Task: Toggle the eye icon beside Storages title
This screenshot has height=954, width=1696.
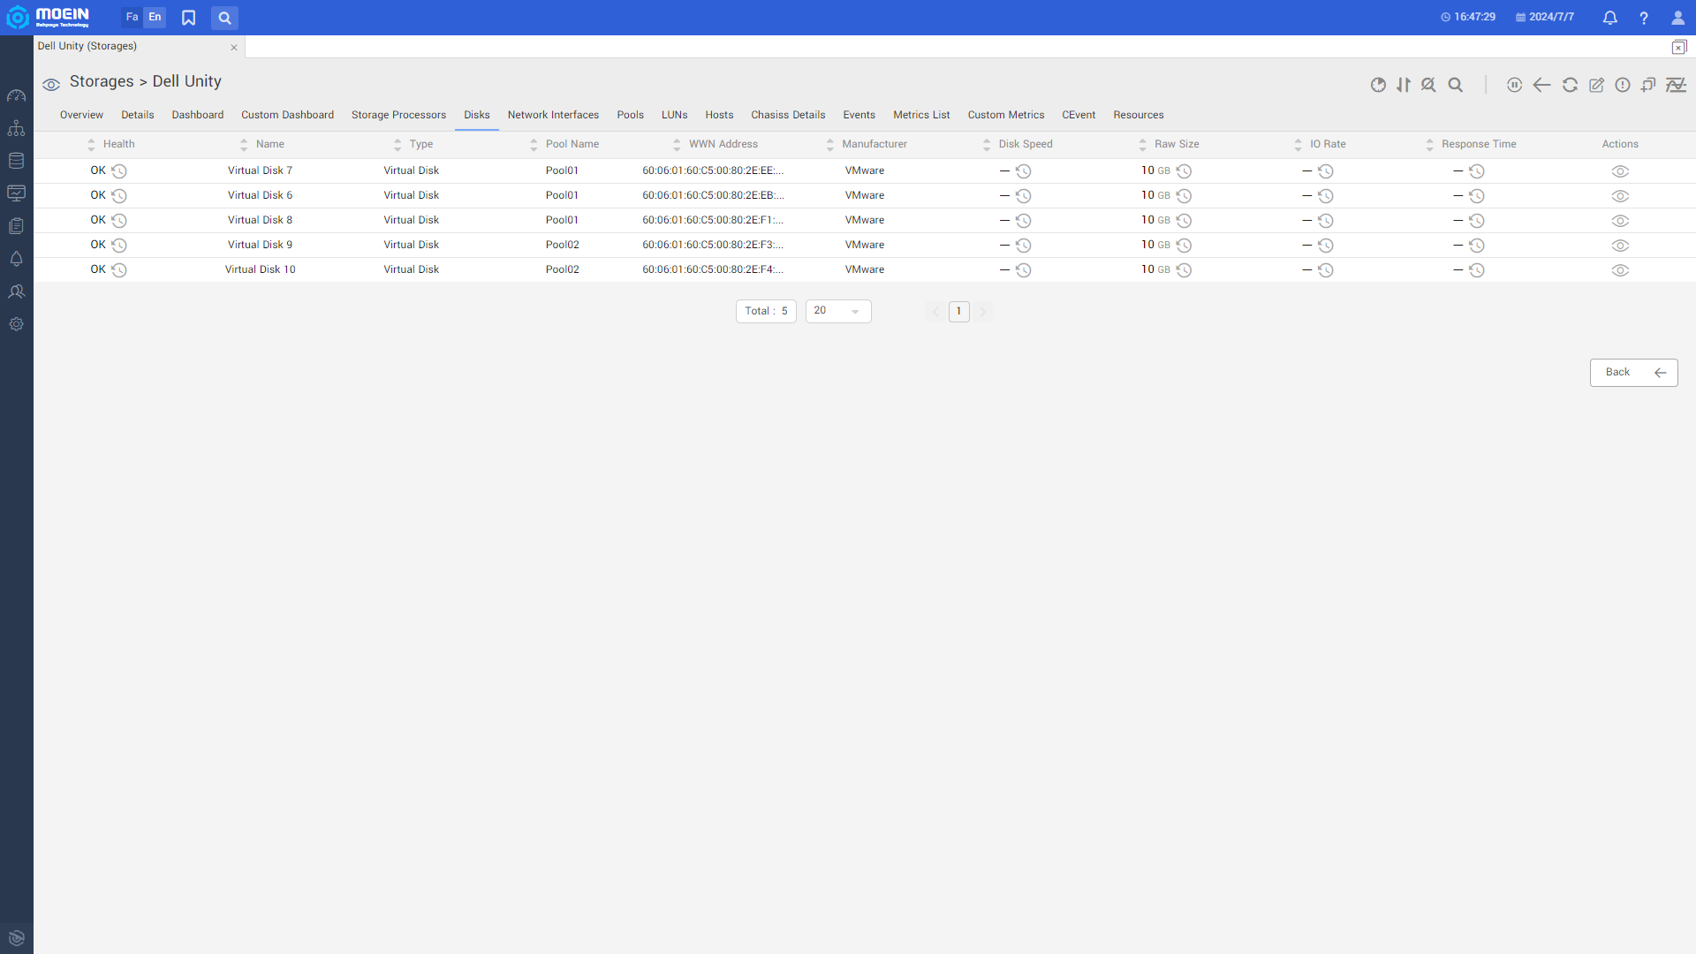Action: [x=51, y=85]
